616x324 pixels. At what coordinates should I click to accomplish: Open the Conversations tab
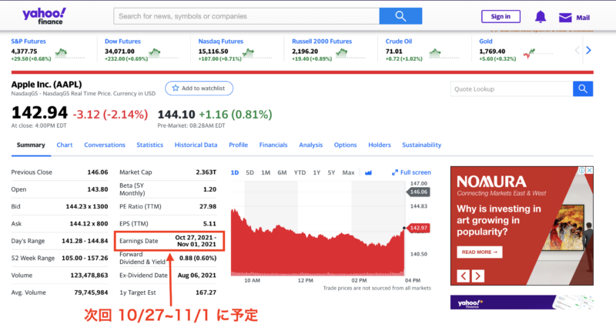(105, 145)
